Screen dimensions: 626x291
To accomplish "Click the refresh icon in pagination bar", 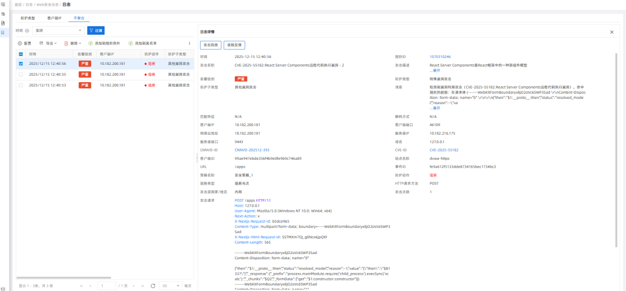I will (153, 286).
